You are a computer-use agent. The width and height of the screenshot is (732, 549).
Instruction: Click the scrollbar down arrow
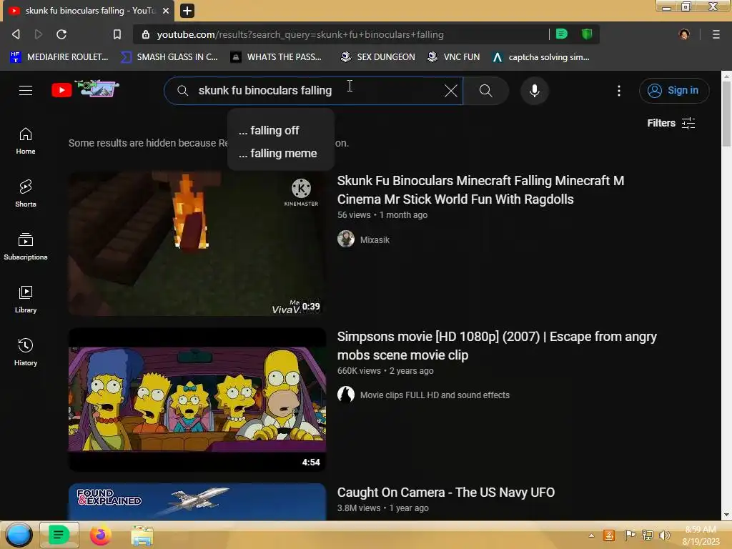pyautogui.click(x=726, y=515)
